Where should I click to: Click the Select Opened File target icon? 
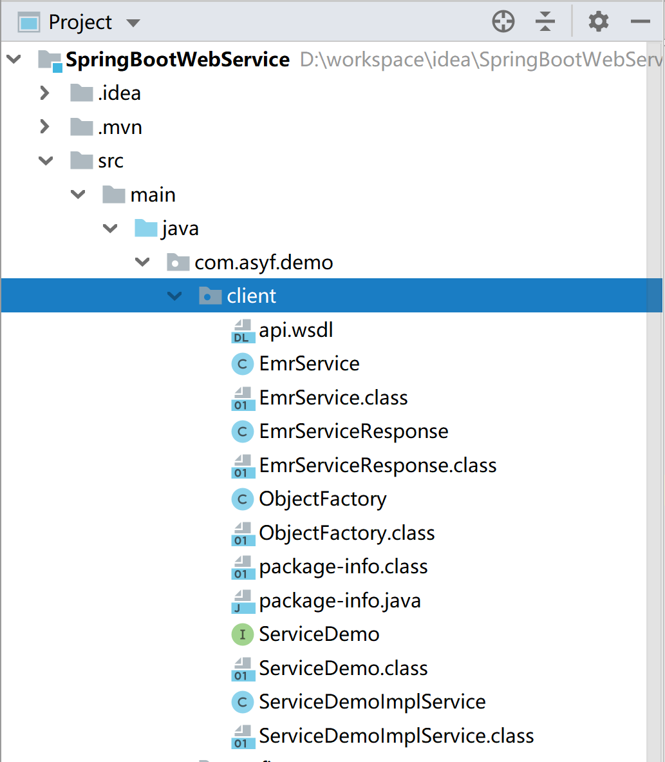point(503,21)
